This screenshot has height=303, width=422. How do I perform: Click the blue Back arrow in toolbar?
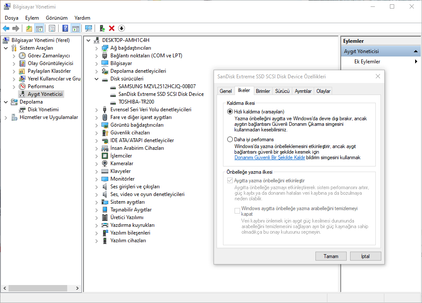6,28
